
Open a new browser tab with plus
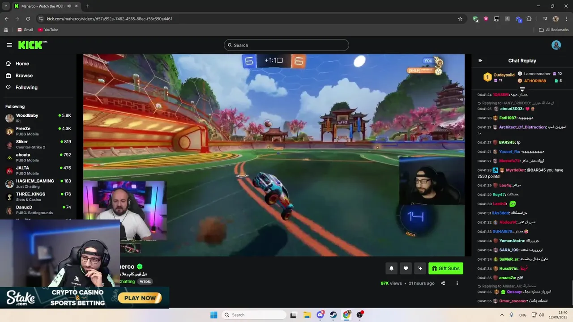[87, 6]
